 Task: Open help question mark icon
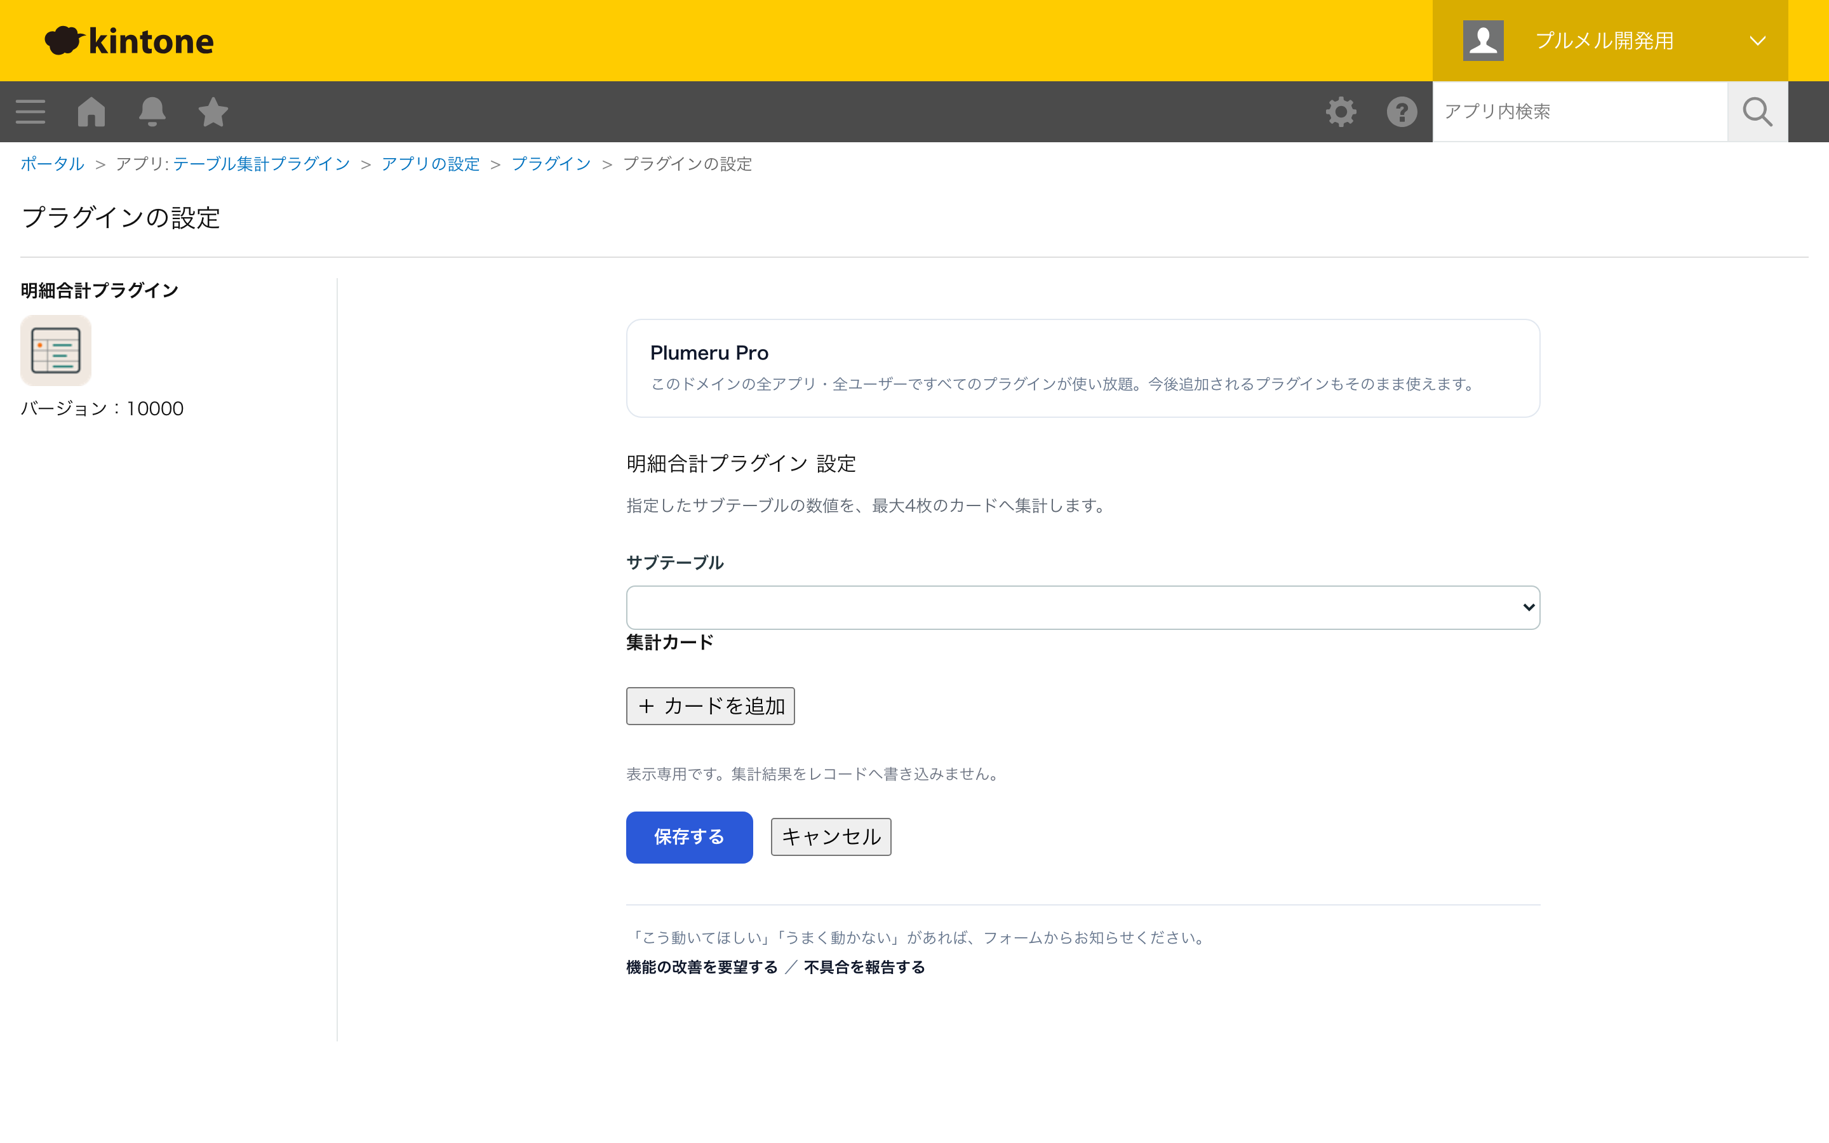[1402, 112]
